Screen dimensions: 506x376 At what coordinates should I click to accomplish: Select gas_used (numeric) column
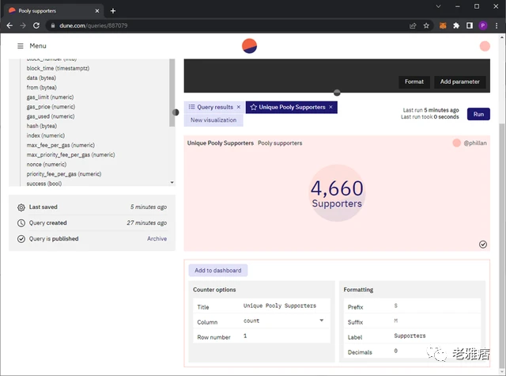pyautogui.click(x=51, y=116)
